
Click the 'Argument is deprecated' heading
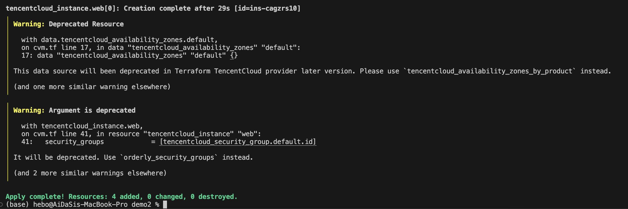[x=92, y=110]
